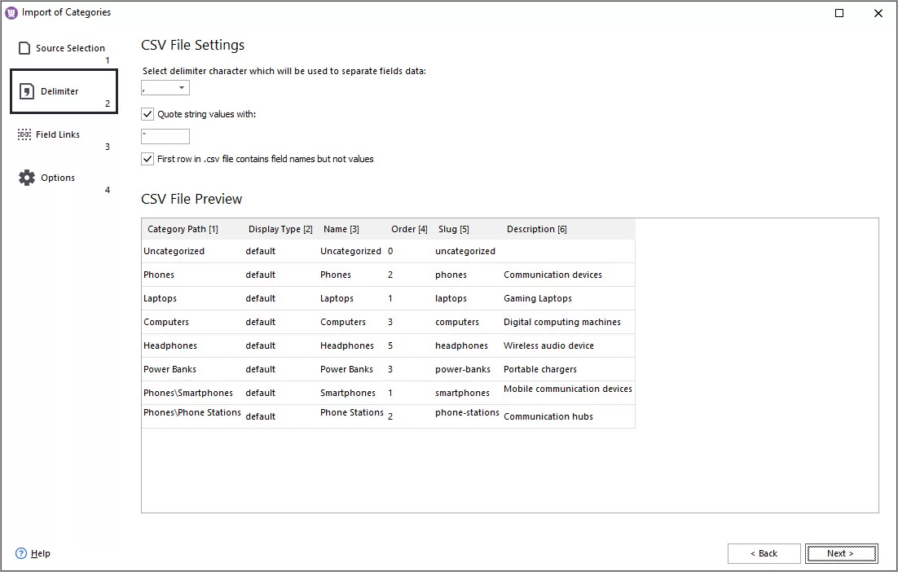Image resolution: width=898 pixels, height=572 pixels.
Task: Click the Help question mark icon
Action: [20, 553]
